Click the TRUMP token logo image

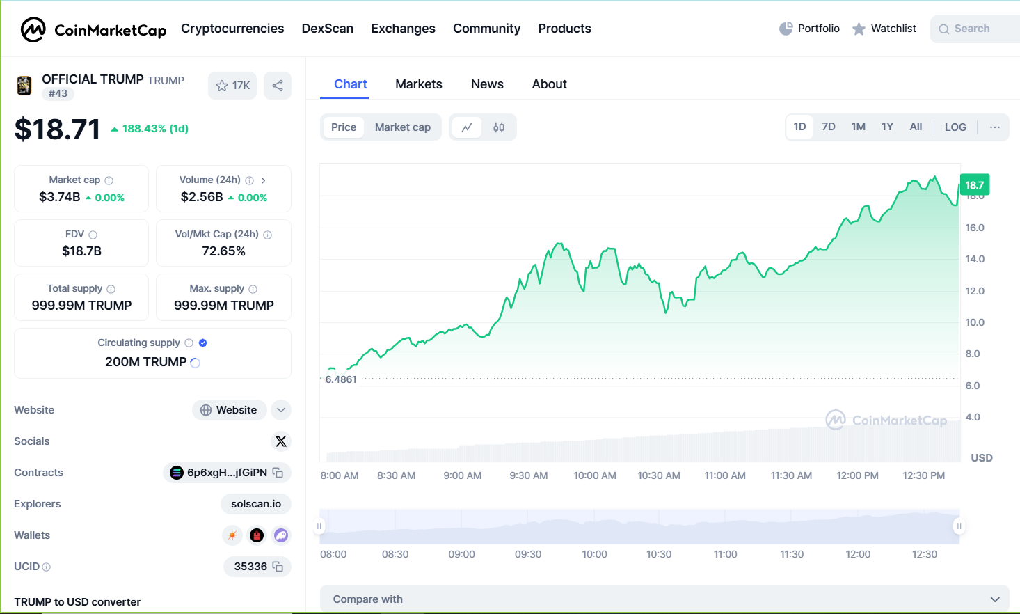pos(24,86)
